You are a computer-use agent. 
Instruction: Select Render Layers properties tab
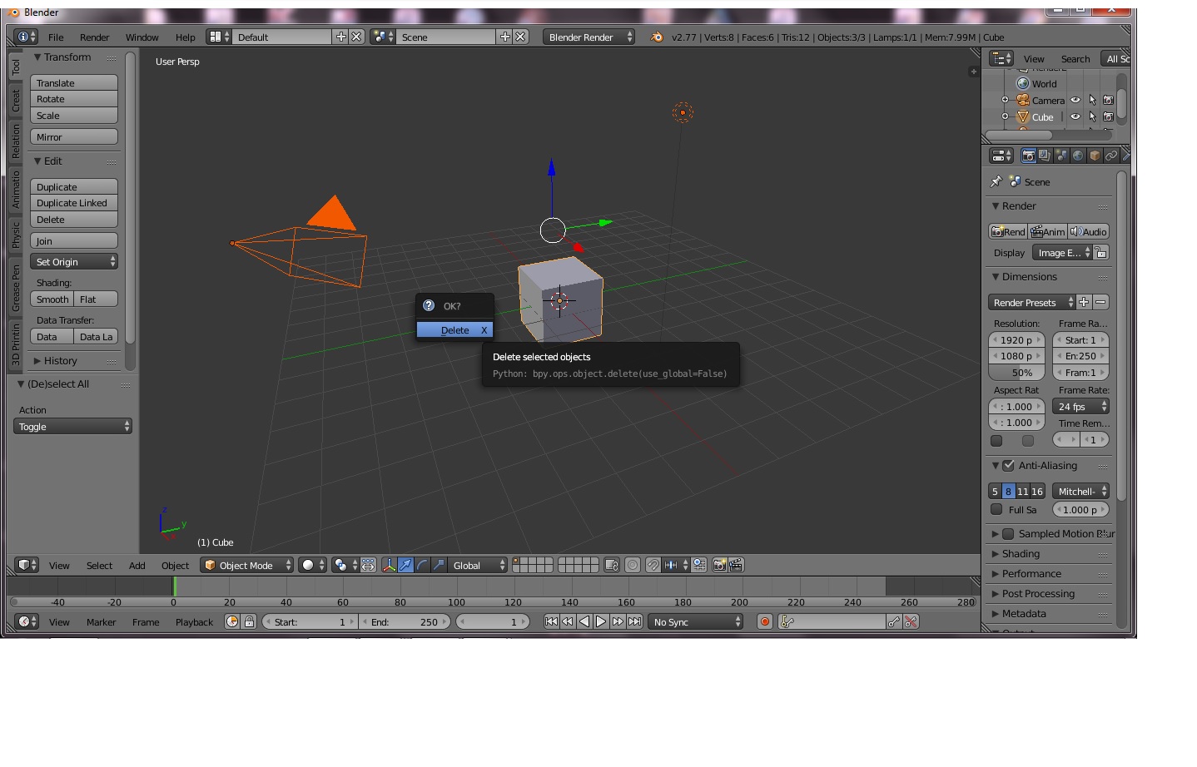pos(1045,156)
